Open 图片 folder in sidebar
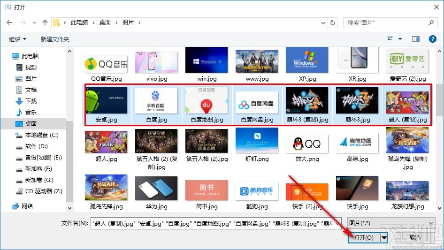The height and width of the screenshot is (250, 444). 26,78
